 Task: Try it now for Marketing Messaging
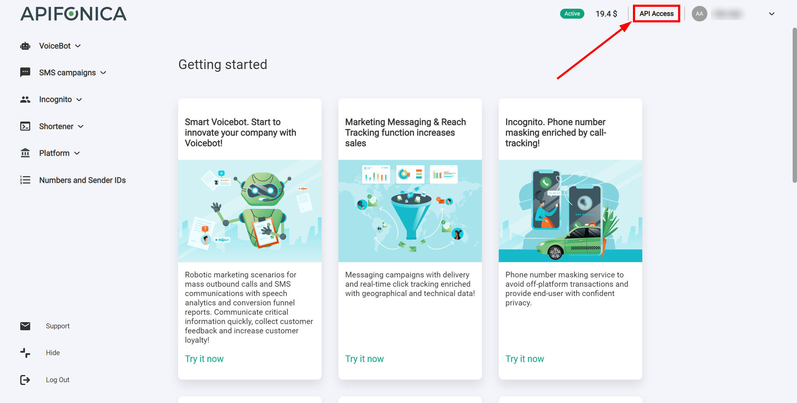pos(364,359)
